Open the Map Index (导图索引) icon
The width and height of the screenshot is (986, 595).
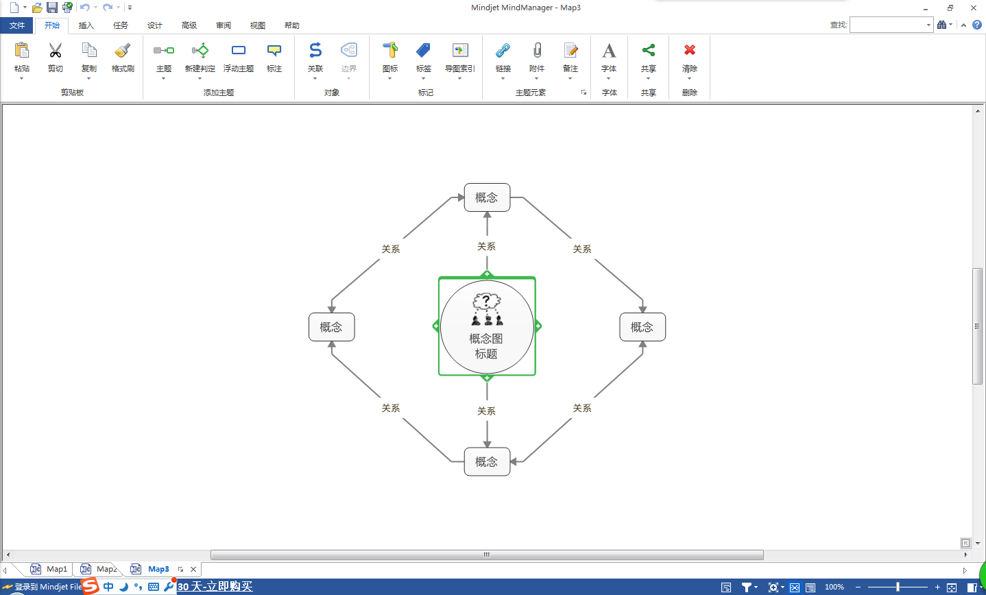(460, 50)
